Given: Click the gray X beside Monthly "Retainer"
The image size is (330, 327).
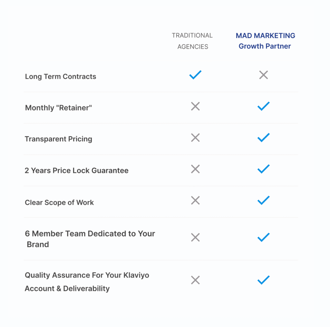Looking at the screenshot, I should click(x=195, y=106).
